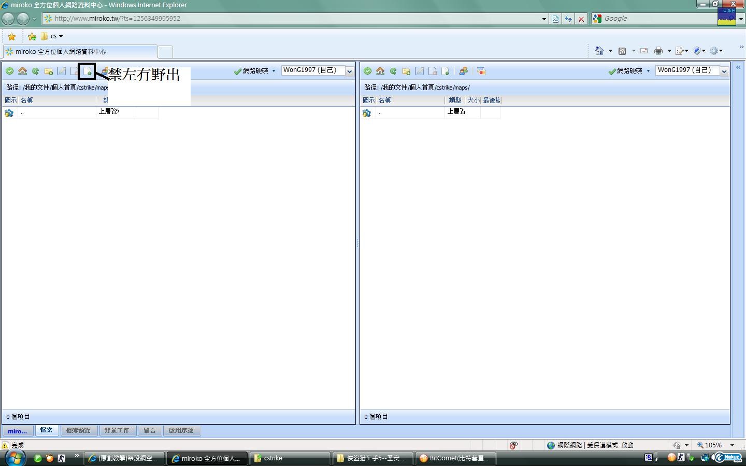Click the edit icon in the right panel toolbar
746x466 pixels.
coord(419,71)
